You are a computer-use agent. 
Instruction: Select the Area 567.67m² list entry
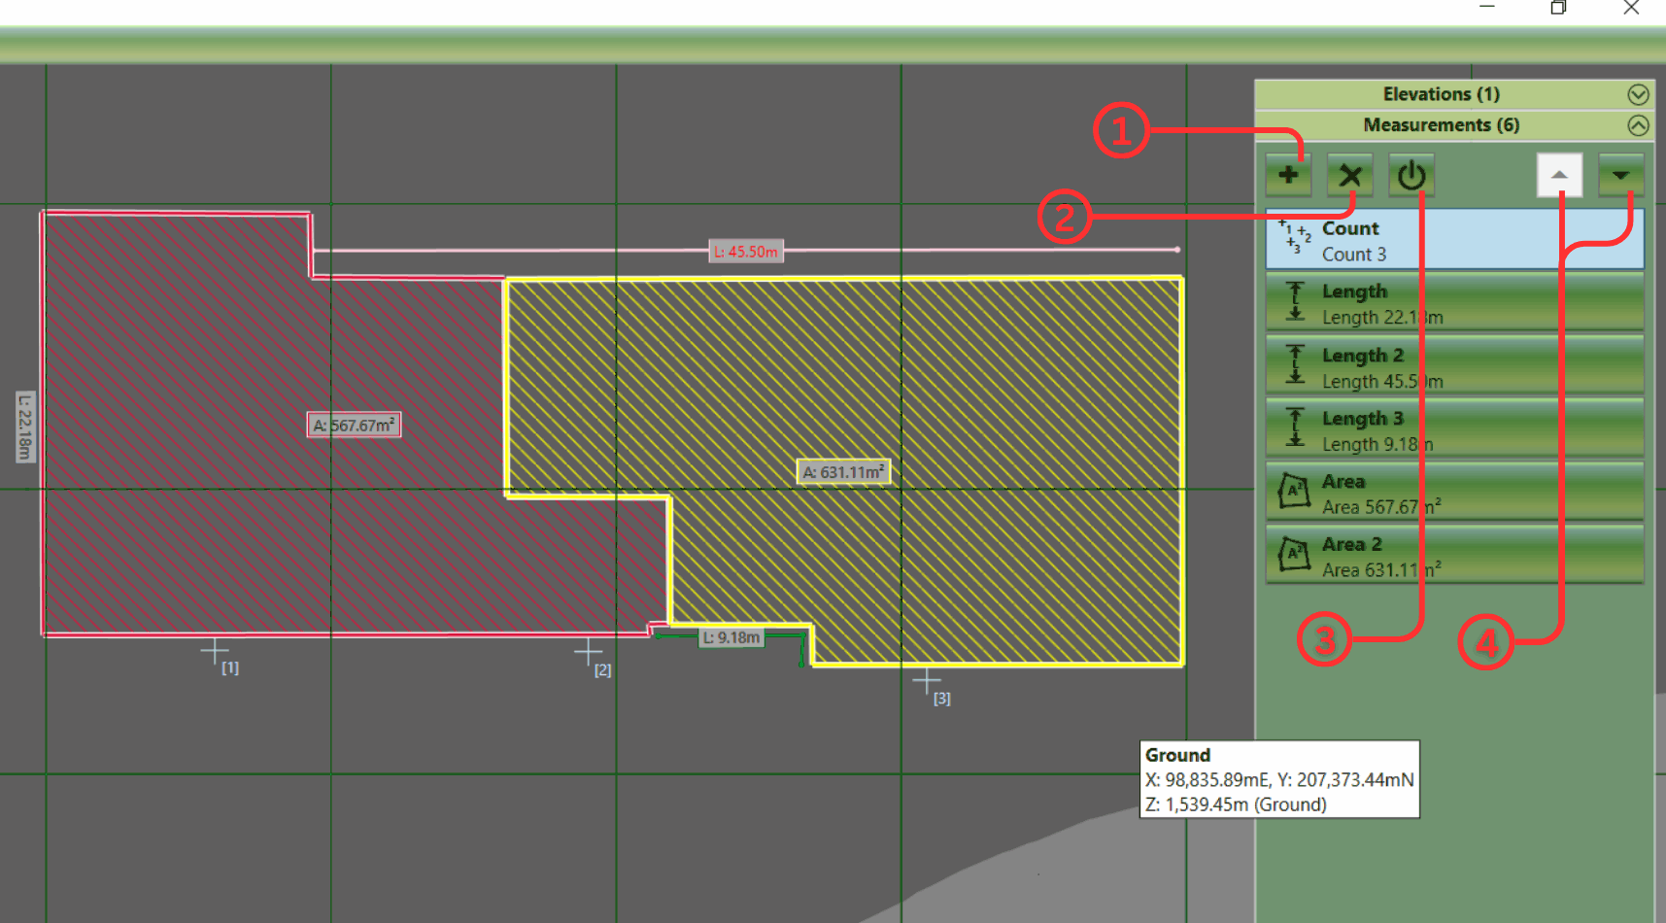click(x=1453, y=494)
